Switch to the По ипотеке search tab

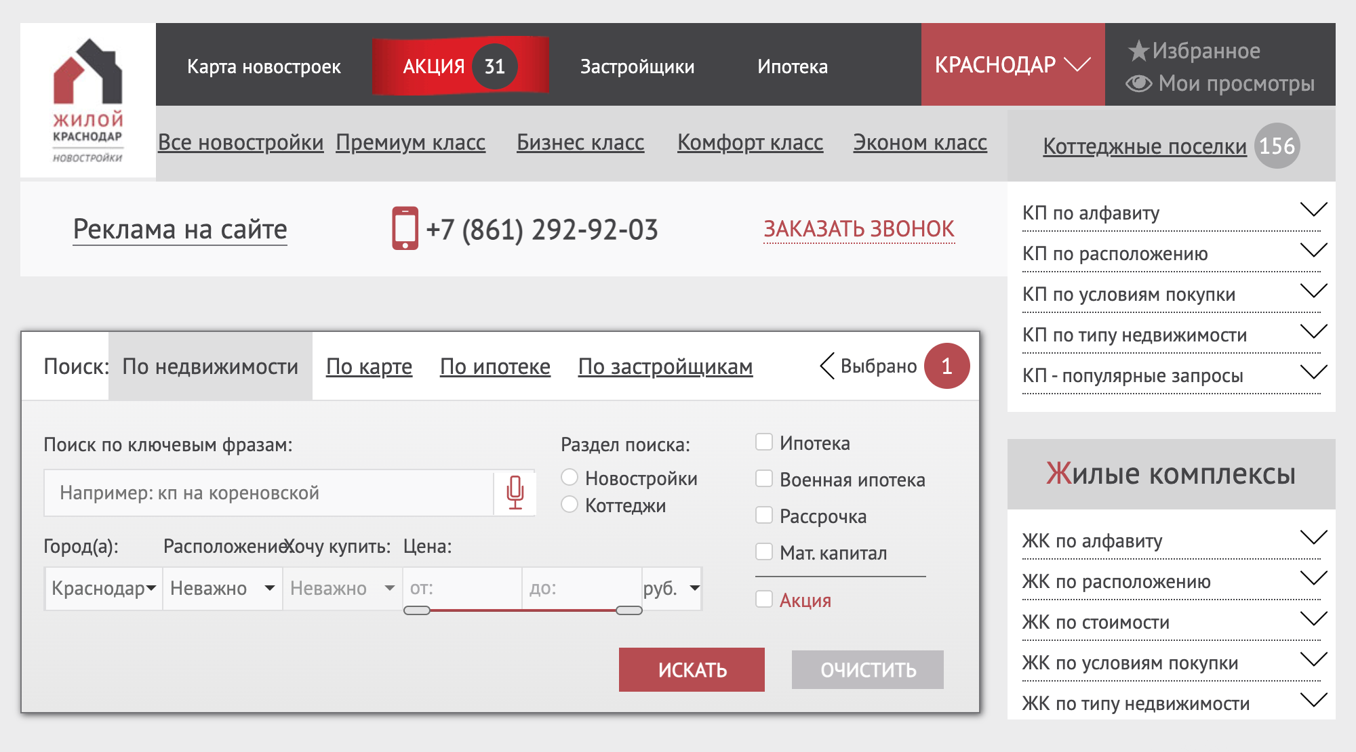(495, 367)
